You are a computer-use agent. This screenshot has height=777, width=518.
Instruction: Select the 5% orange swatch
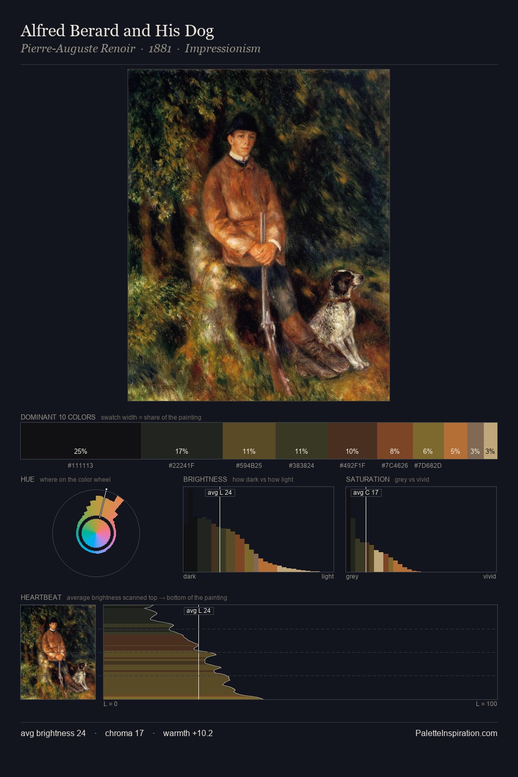(x=455, y=441)
